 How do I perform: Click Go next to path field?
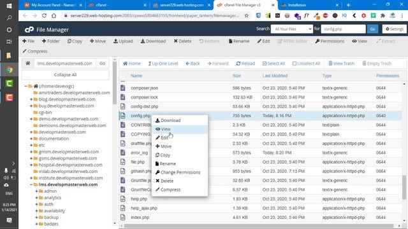pos(102,63)
